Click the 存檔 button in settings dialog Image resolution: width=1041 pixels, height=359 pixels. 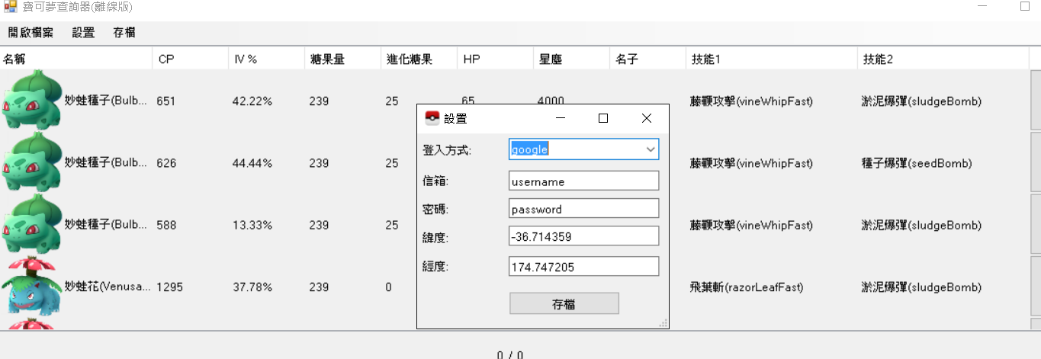(x=564, y=303)
